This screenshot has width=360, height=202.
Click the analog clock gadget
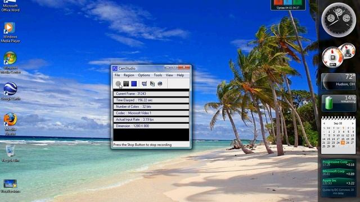339,20
